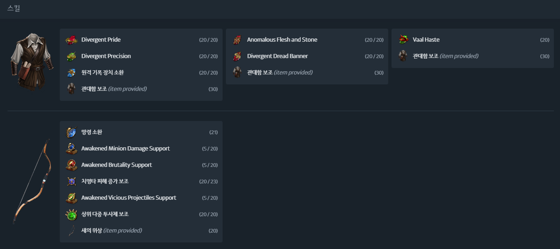
Task: Click (5 / 20) of Awakened Vicious Projectiles
Action: [x=210, y=198]
